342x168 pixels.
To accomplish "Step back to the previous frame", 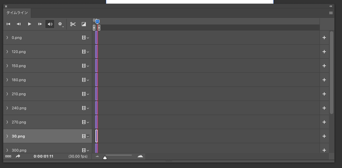I will pyautogui.click(x=19, y=24).
